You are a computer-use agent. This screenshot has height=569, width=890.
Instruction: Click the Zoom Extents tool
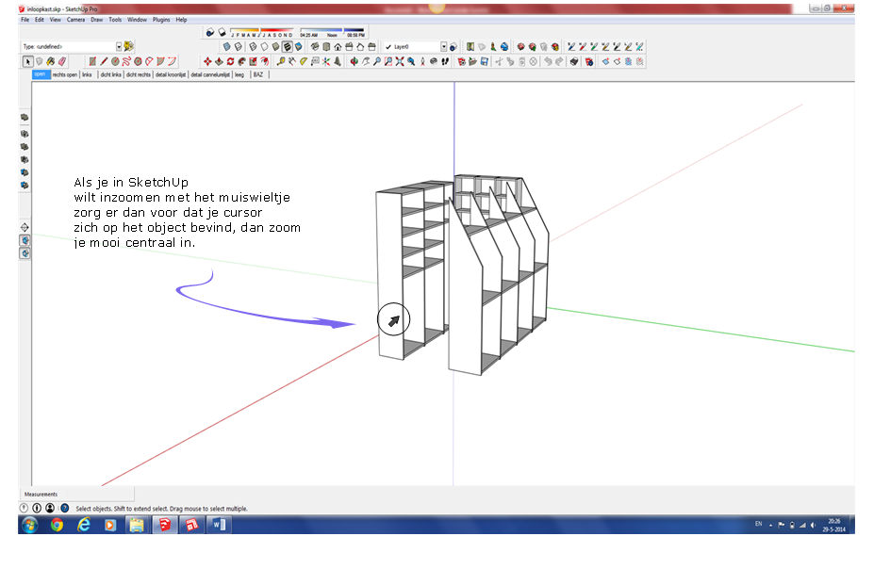coord(400,61)
